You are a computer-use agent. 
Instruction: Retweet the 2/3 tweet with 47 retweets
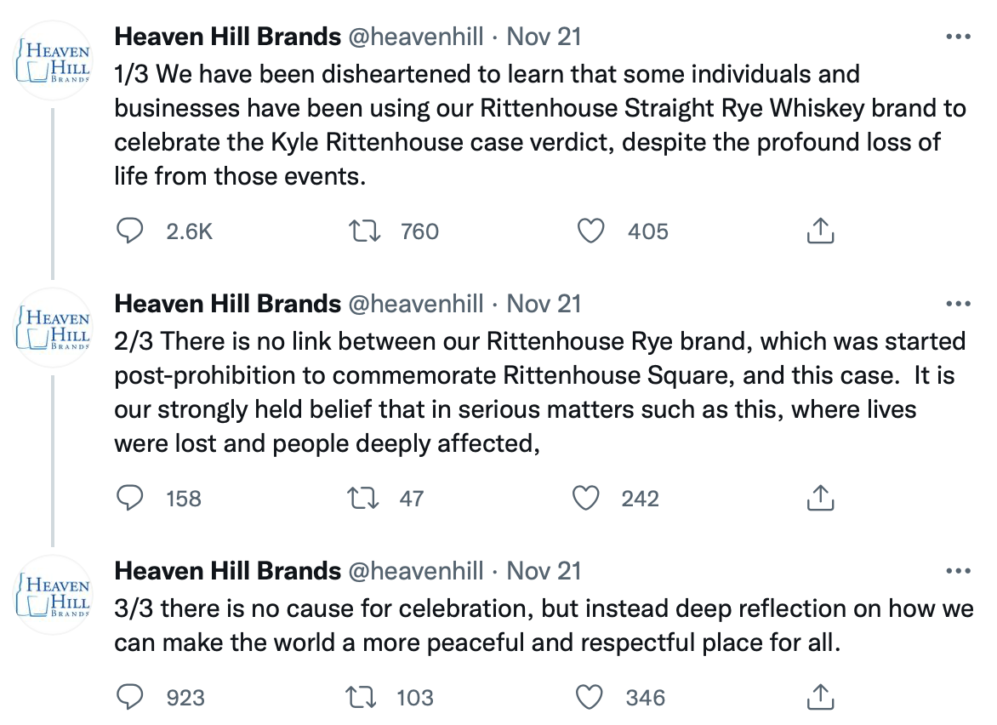pyautogui.click(x=364, y=498)
